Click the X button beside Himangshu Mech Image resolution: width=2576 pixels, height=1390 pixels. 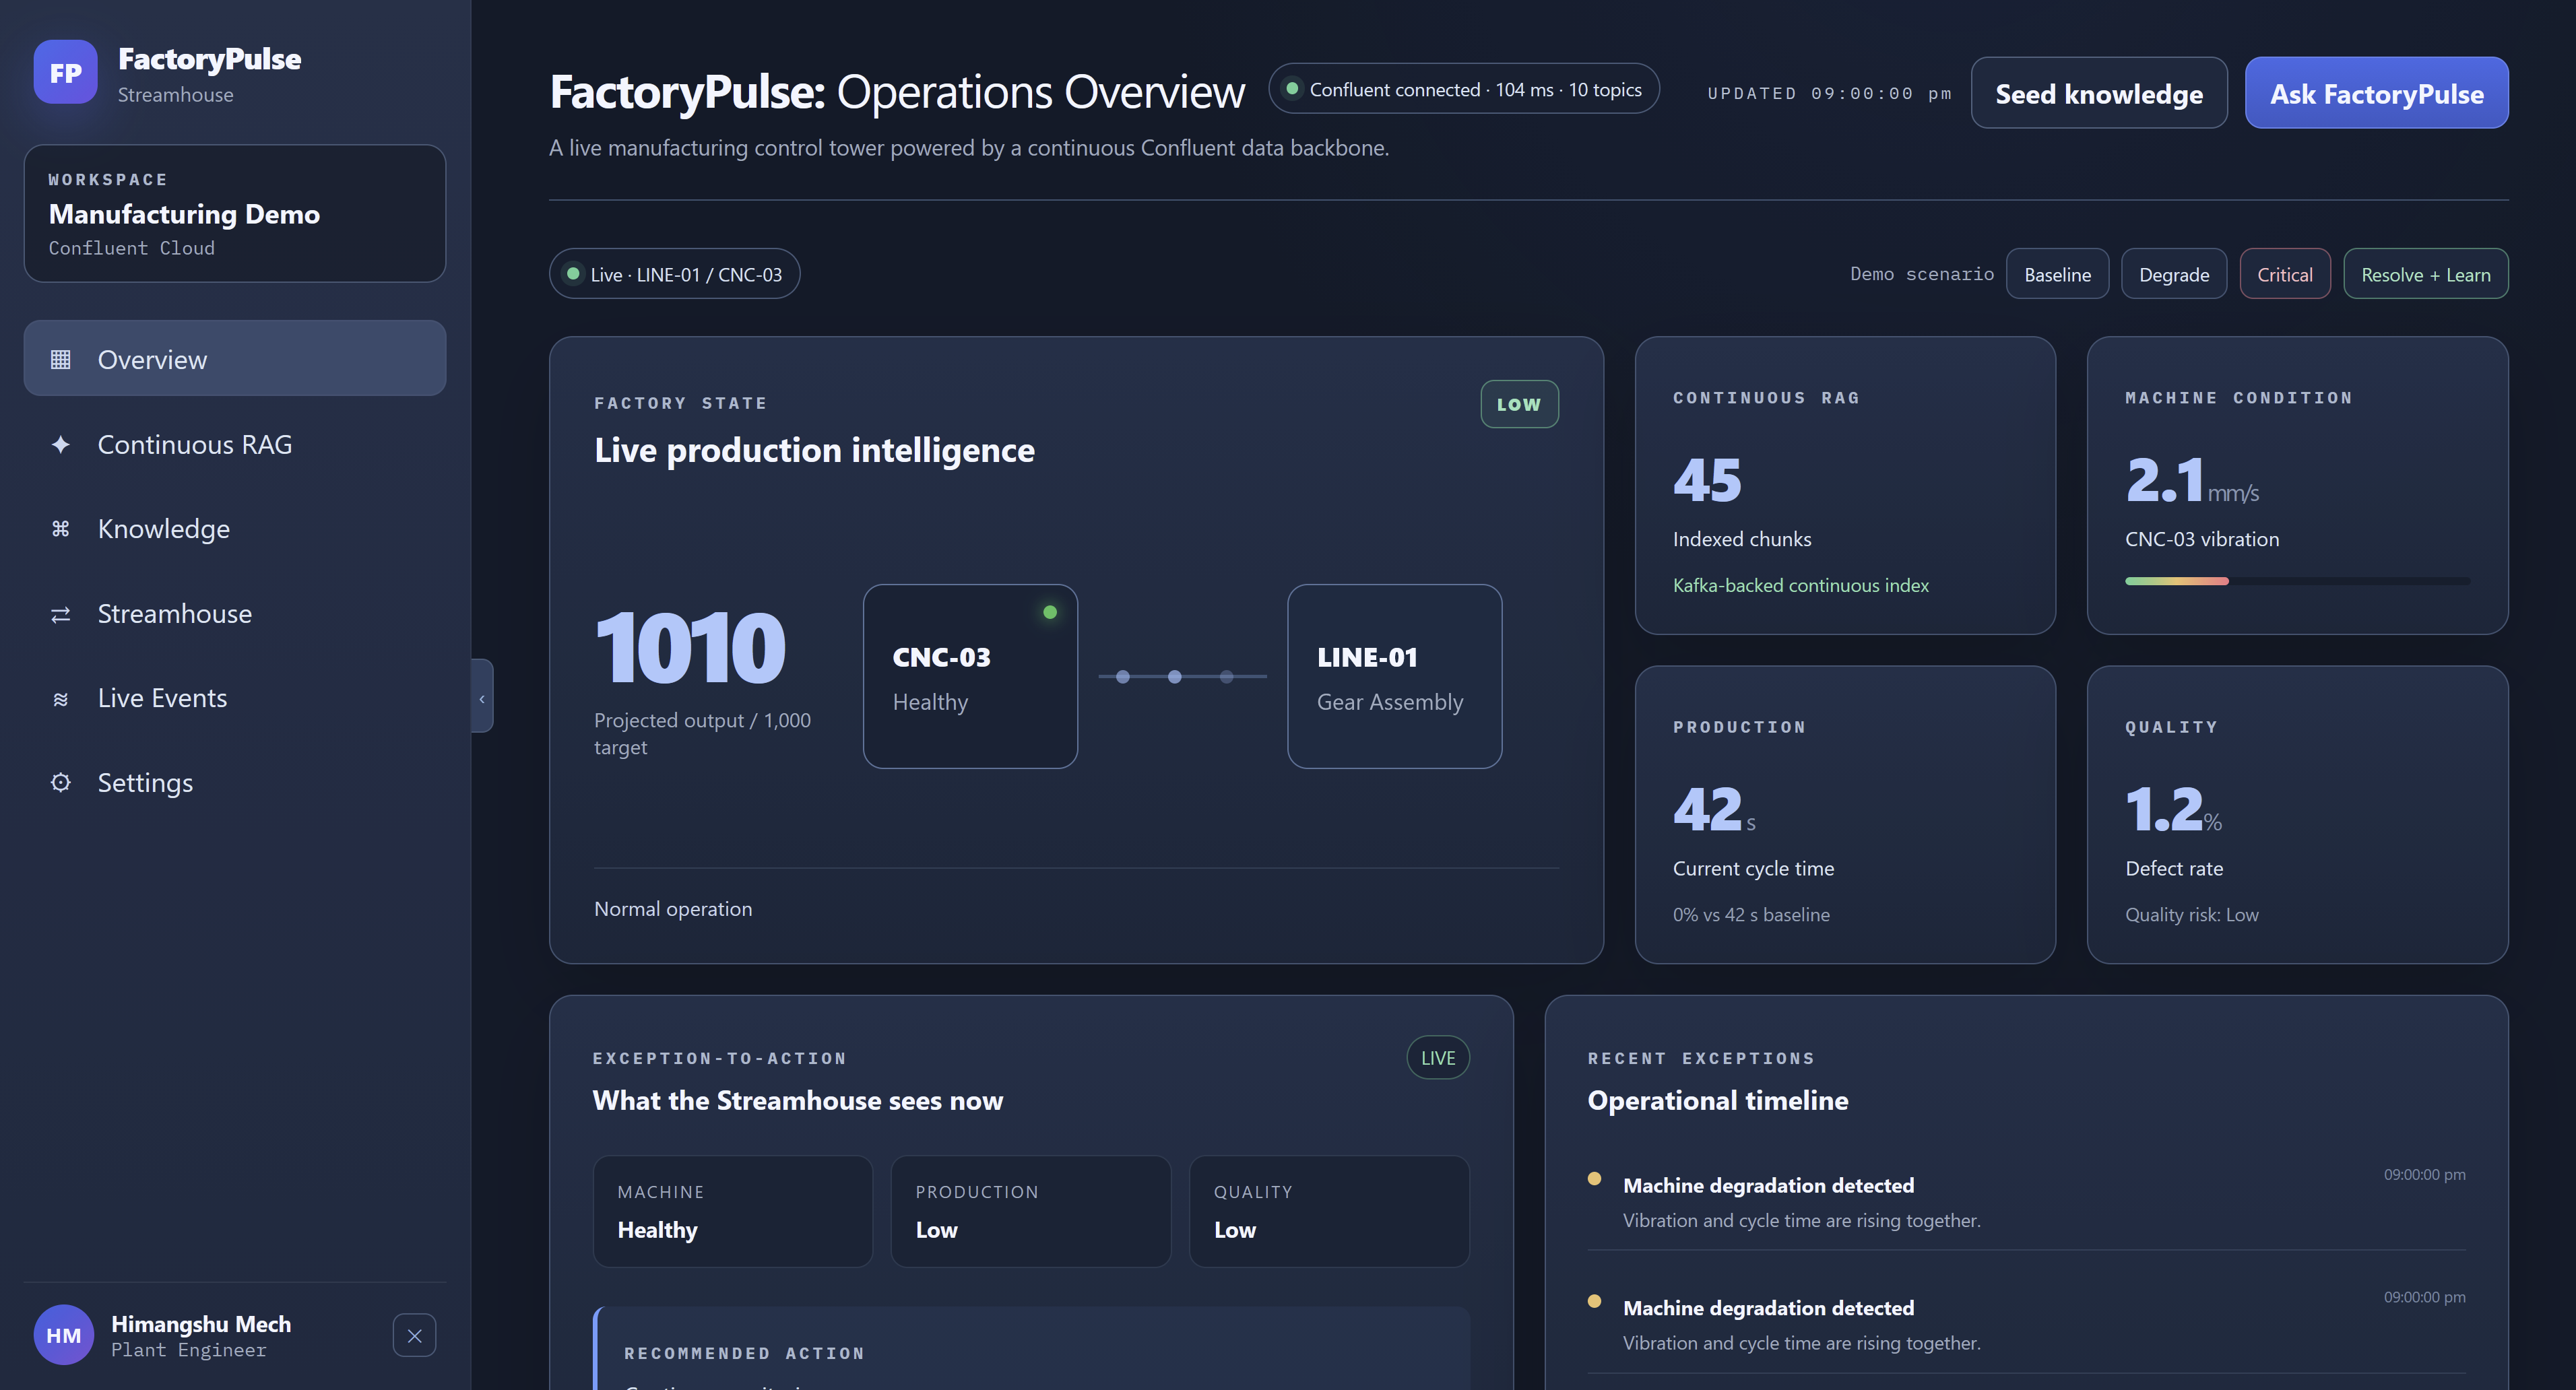(x=414, y=1335)
